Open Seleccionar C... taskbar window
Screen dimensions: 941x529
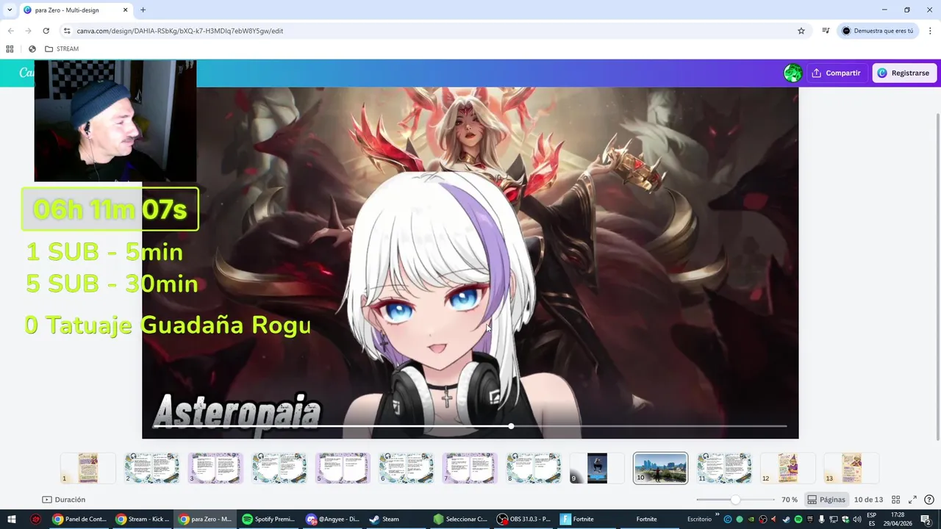click(461, 519)
